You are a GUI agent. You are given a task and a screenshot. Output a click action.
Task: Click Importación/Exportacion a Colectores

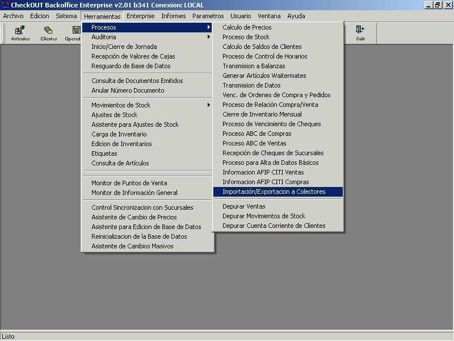click(x=278, y=192)
